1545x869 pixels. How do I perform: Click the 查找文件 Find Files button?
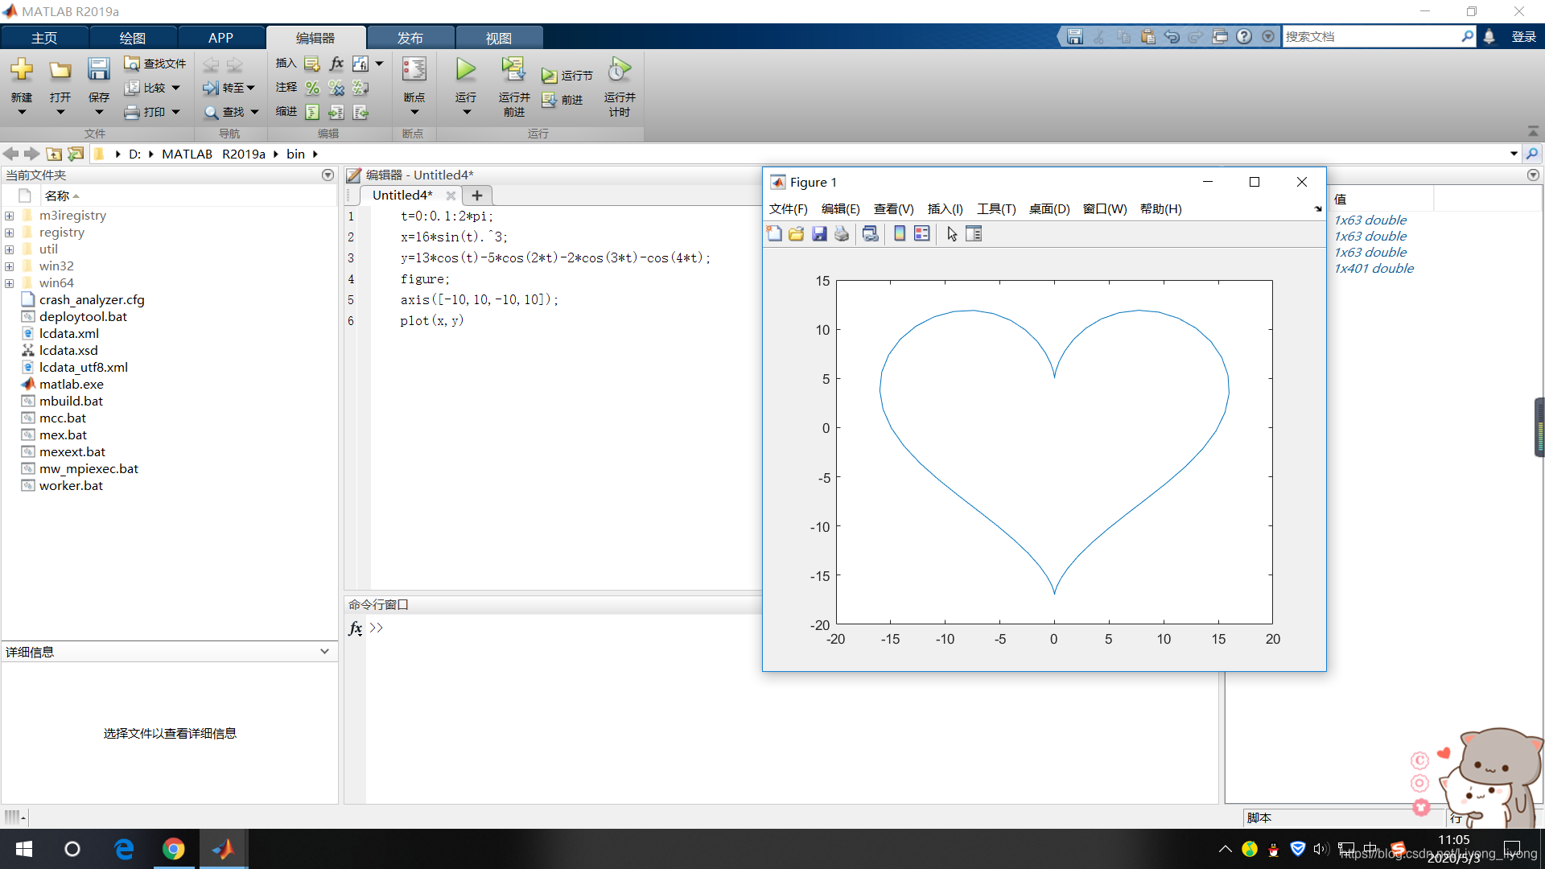coord(155,64)
